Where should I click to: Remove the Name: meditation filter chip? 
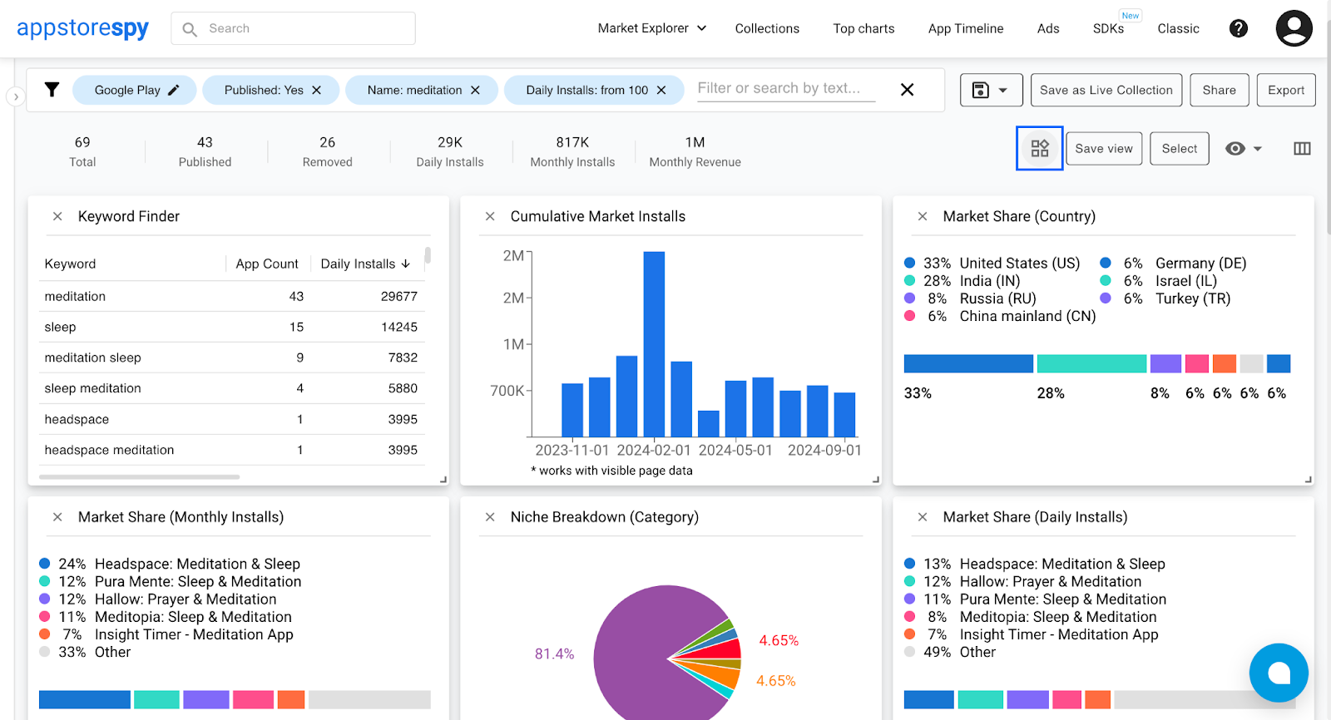pos(476,90)
